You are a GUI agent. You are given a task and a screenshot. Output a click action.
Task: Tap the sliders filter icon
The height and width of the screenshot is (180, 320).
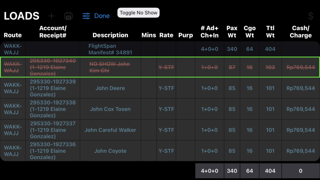tap(86, 16)
